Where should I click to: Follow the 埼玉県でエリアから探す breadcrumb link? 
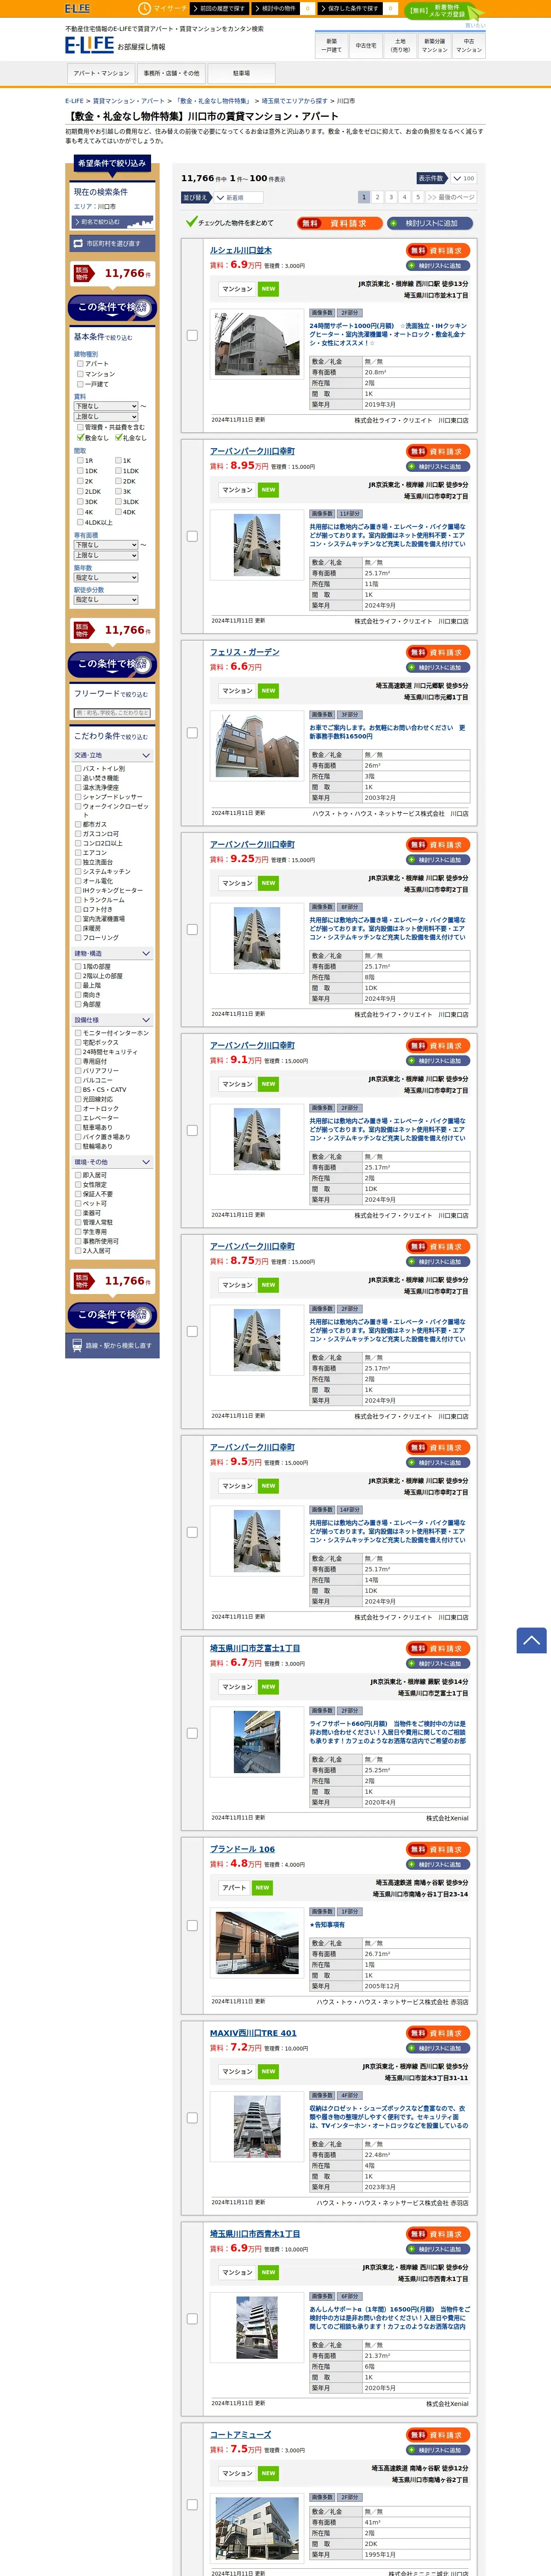(294, 101)
